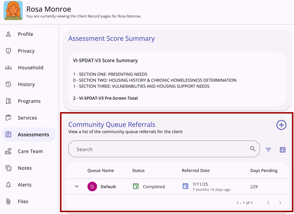This screenshot has width=294, height=214.
Task: Go to next page of referrals
Action: [280, 203]
